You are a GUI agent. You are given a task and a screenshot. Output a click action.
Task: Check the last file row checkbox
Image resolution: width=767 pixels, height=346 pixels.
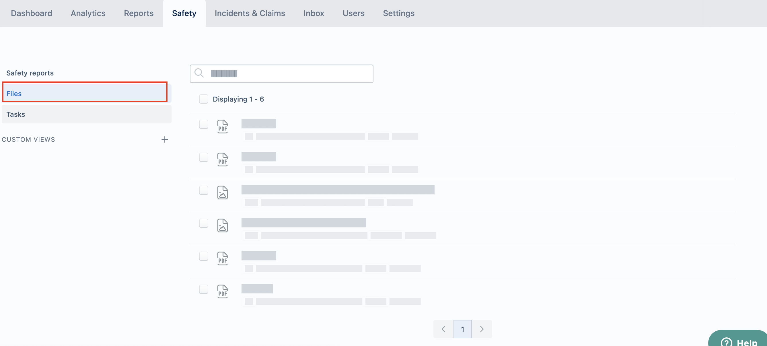tap(203, 289)
